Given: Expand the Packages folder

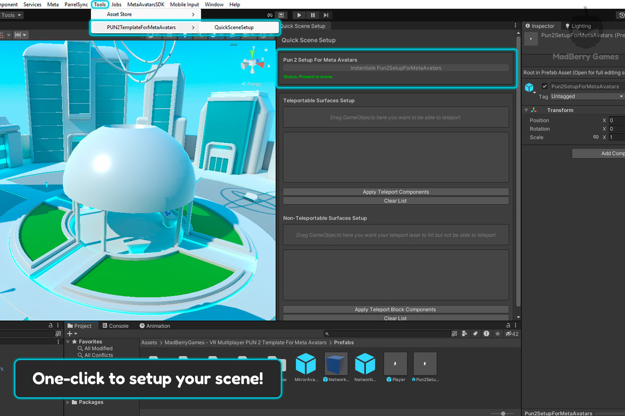Looking at the screenshot, I should pos(68,402).
